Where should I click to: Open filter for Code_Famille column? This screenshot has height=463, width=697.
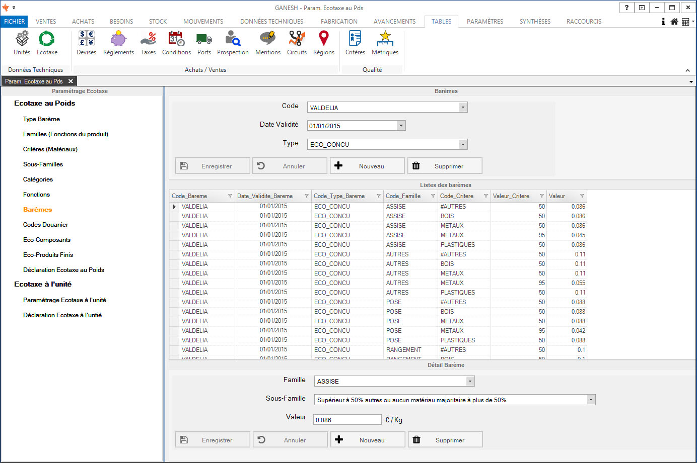(433, 196)
